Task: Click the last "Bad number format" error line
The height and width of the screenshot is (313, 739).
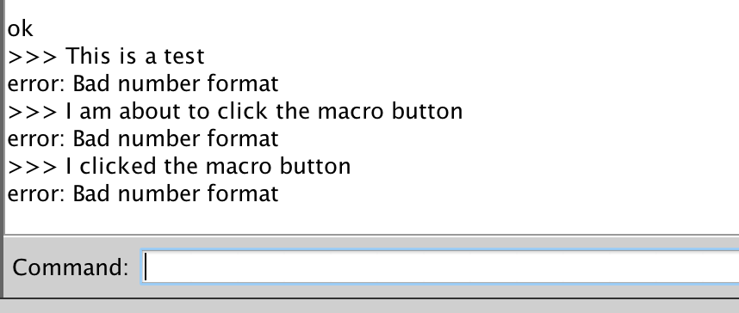Action: [x=143, y=194]
